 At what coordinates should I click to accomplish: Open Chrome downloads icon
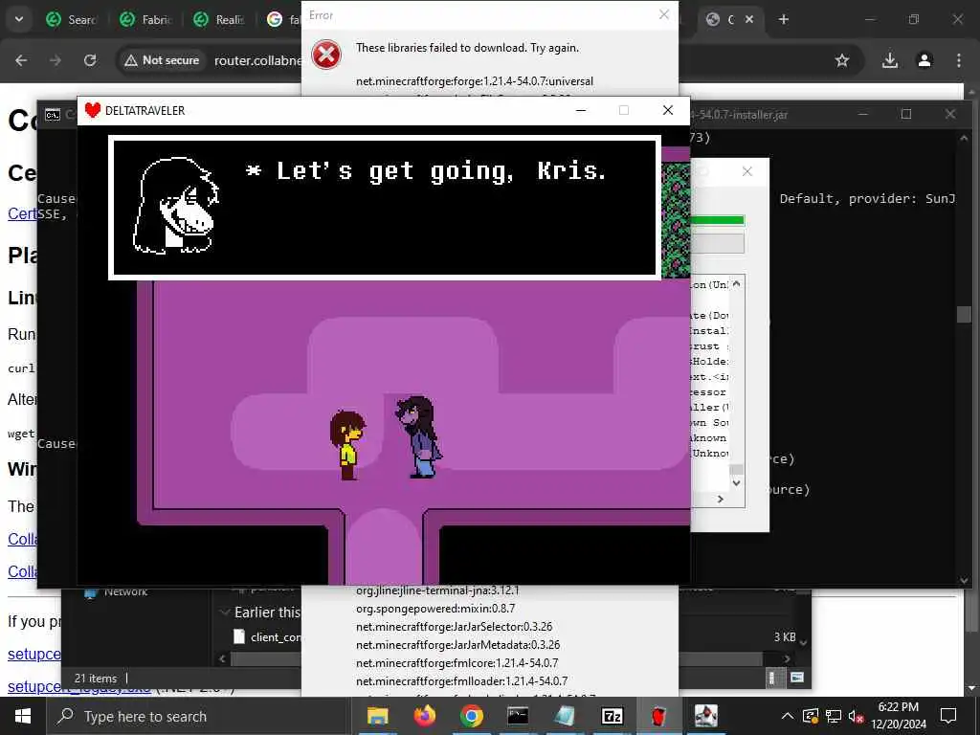pos(890,60)
